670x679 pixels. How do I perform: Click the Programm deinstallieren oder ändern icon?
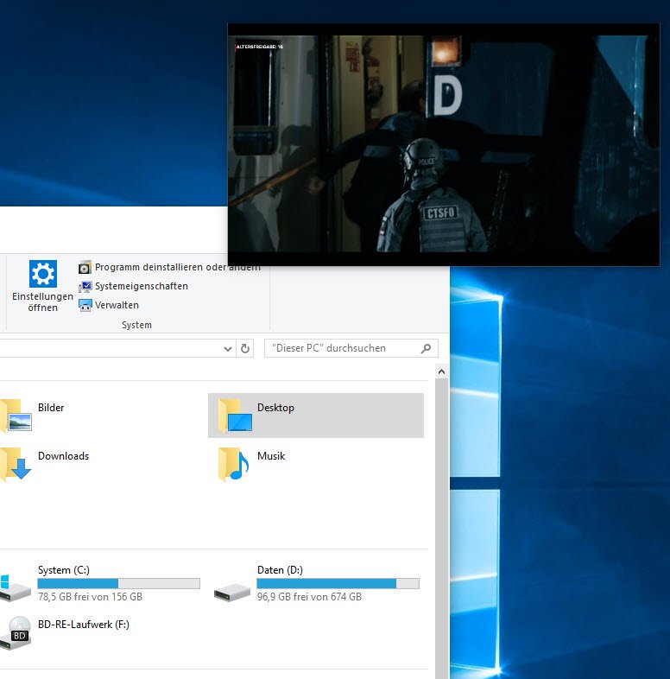(x=85, y=268)
